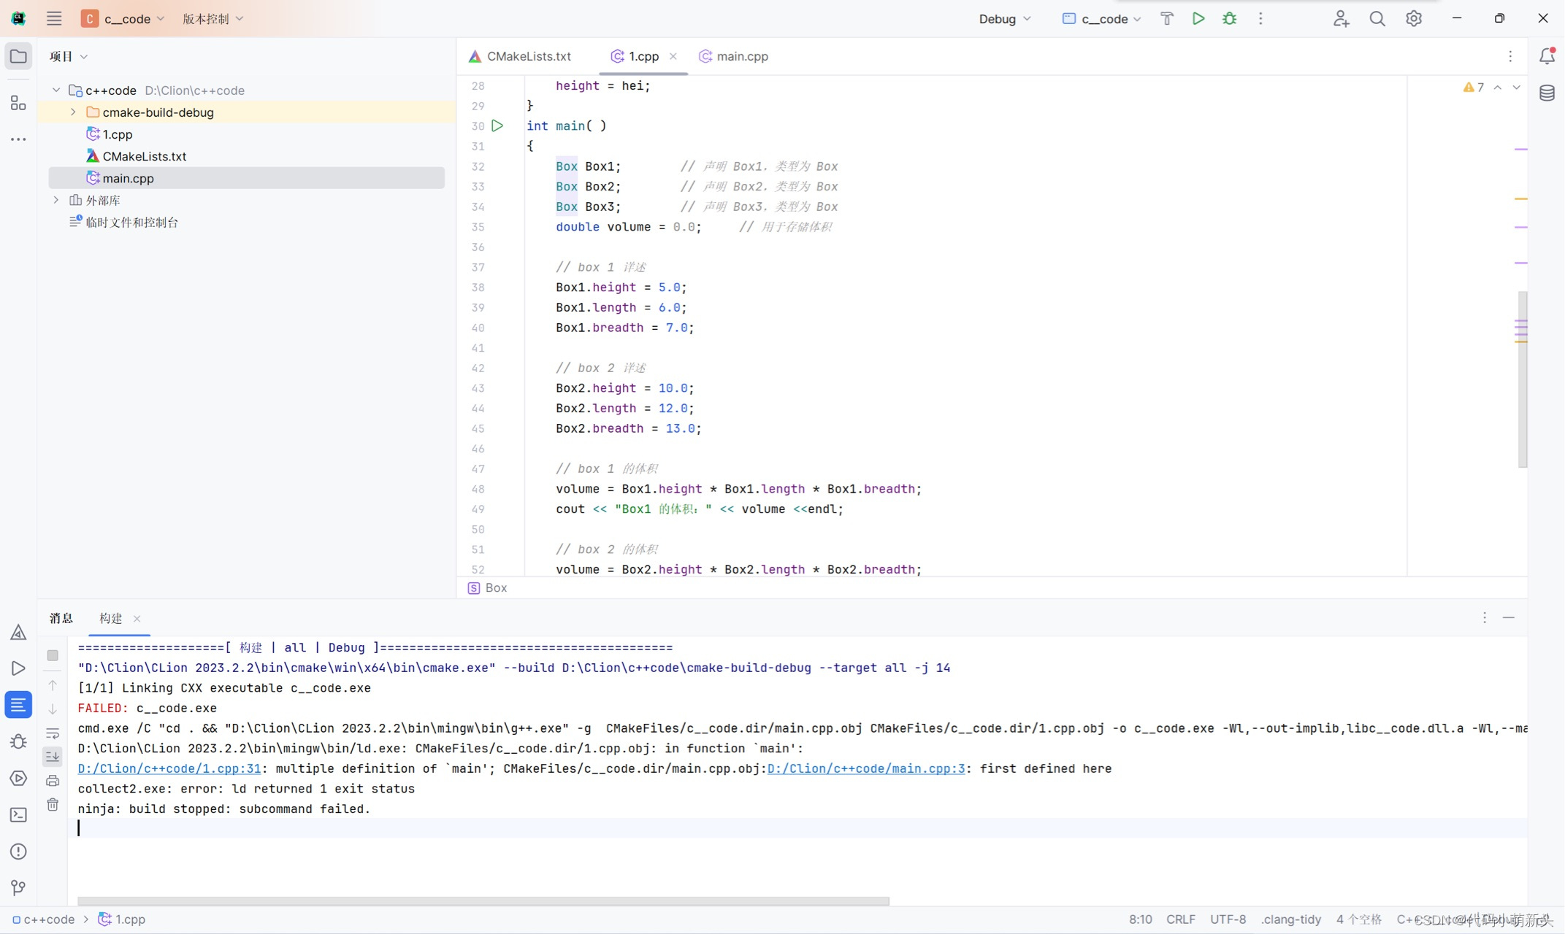Screen dimensions: 1565x934
Task: Open the 项目 view dropdown
Action: tap(69, 56)
